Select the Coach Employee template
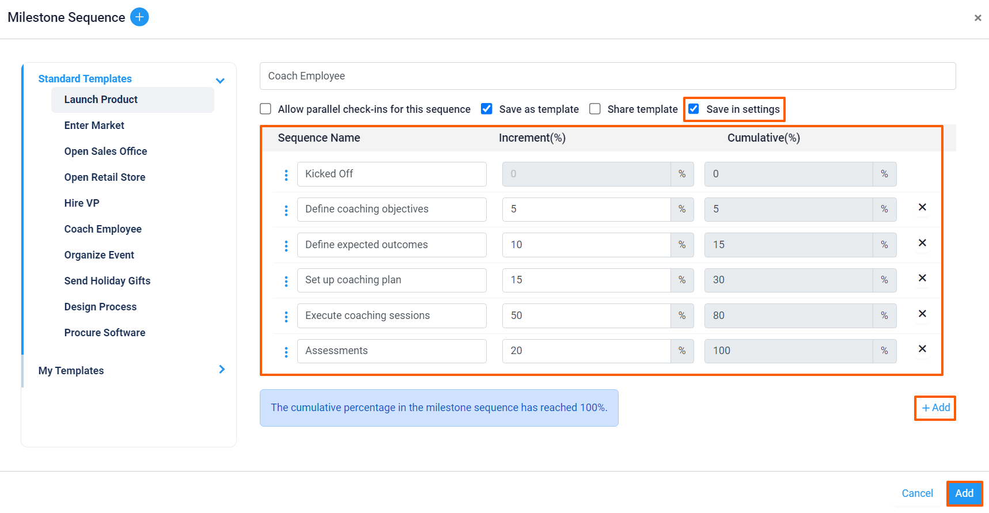This screenshot has width=989, height=513. click(x=103, y=229)
